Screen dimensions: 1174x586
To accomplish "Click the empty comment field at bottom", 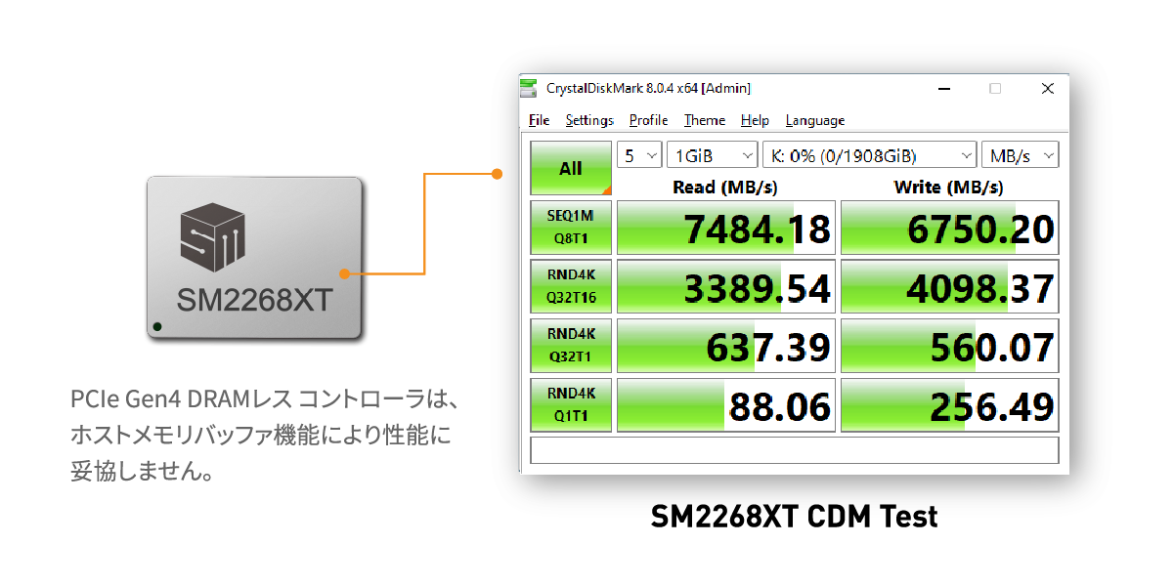I will [x=794, y=450].
